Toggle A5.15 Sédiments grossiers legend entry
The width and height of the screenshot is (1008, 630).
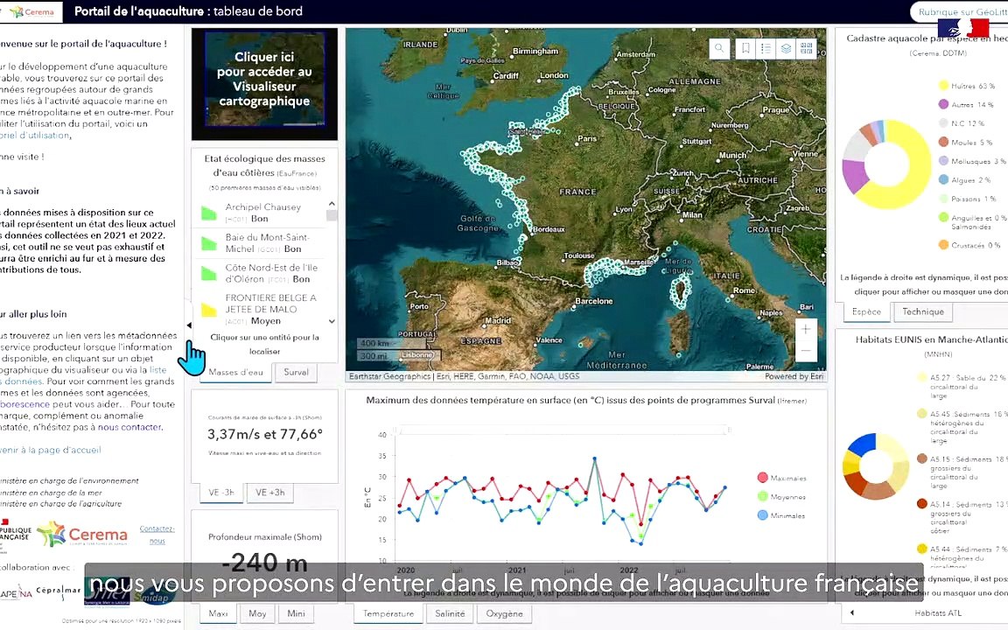(962, 472)
